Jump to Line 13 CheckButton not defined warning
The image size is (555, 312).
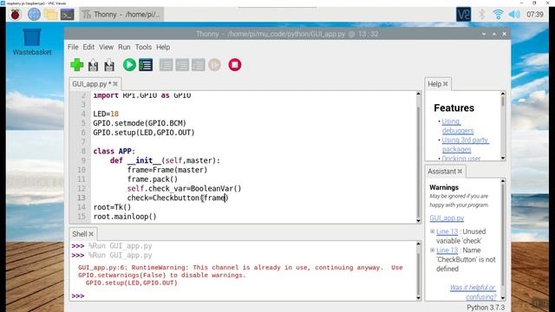(447, 250)
